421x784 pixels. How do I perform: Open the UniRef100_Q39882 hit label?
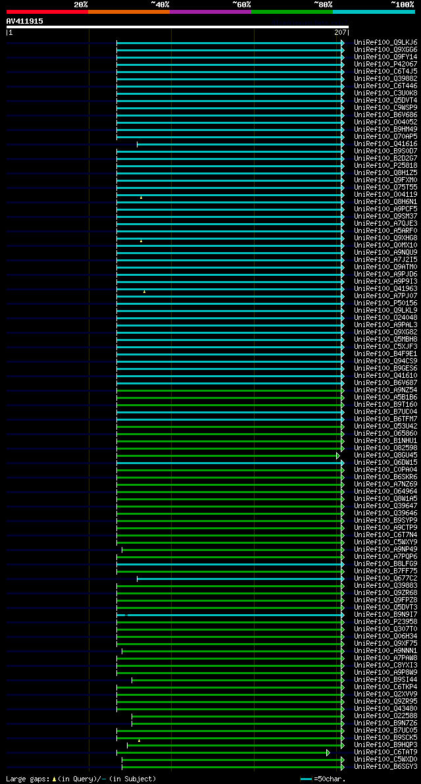tap(385, 79)
